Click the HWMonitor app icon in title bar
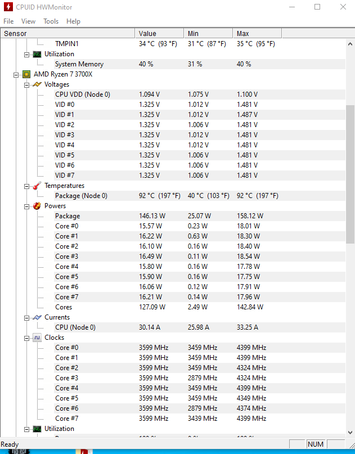Viewport: 355px width, 454px height. [x=8, y=7]
